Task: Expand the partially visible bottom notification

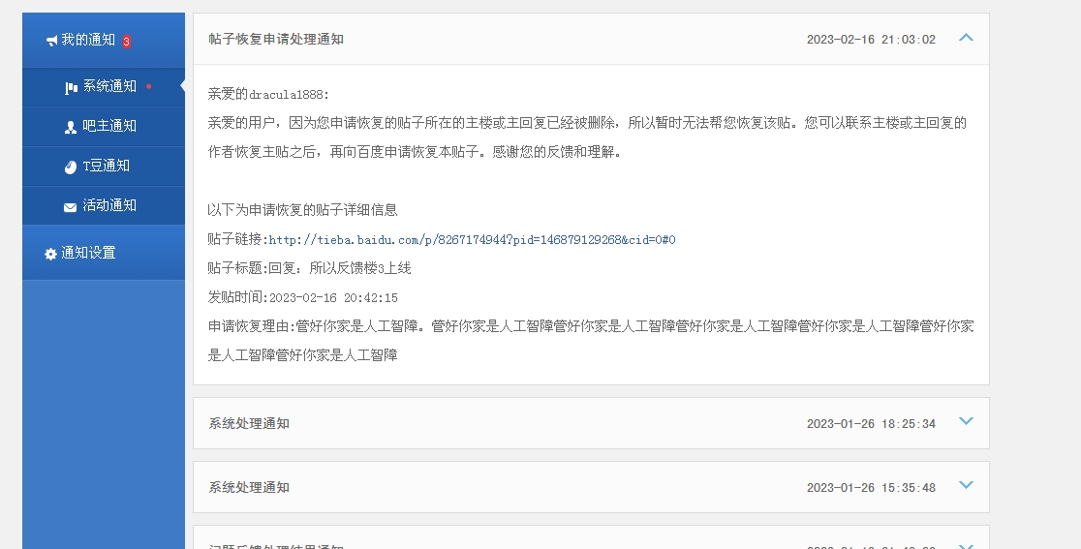Action: tap(965, 544)
